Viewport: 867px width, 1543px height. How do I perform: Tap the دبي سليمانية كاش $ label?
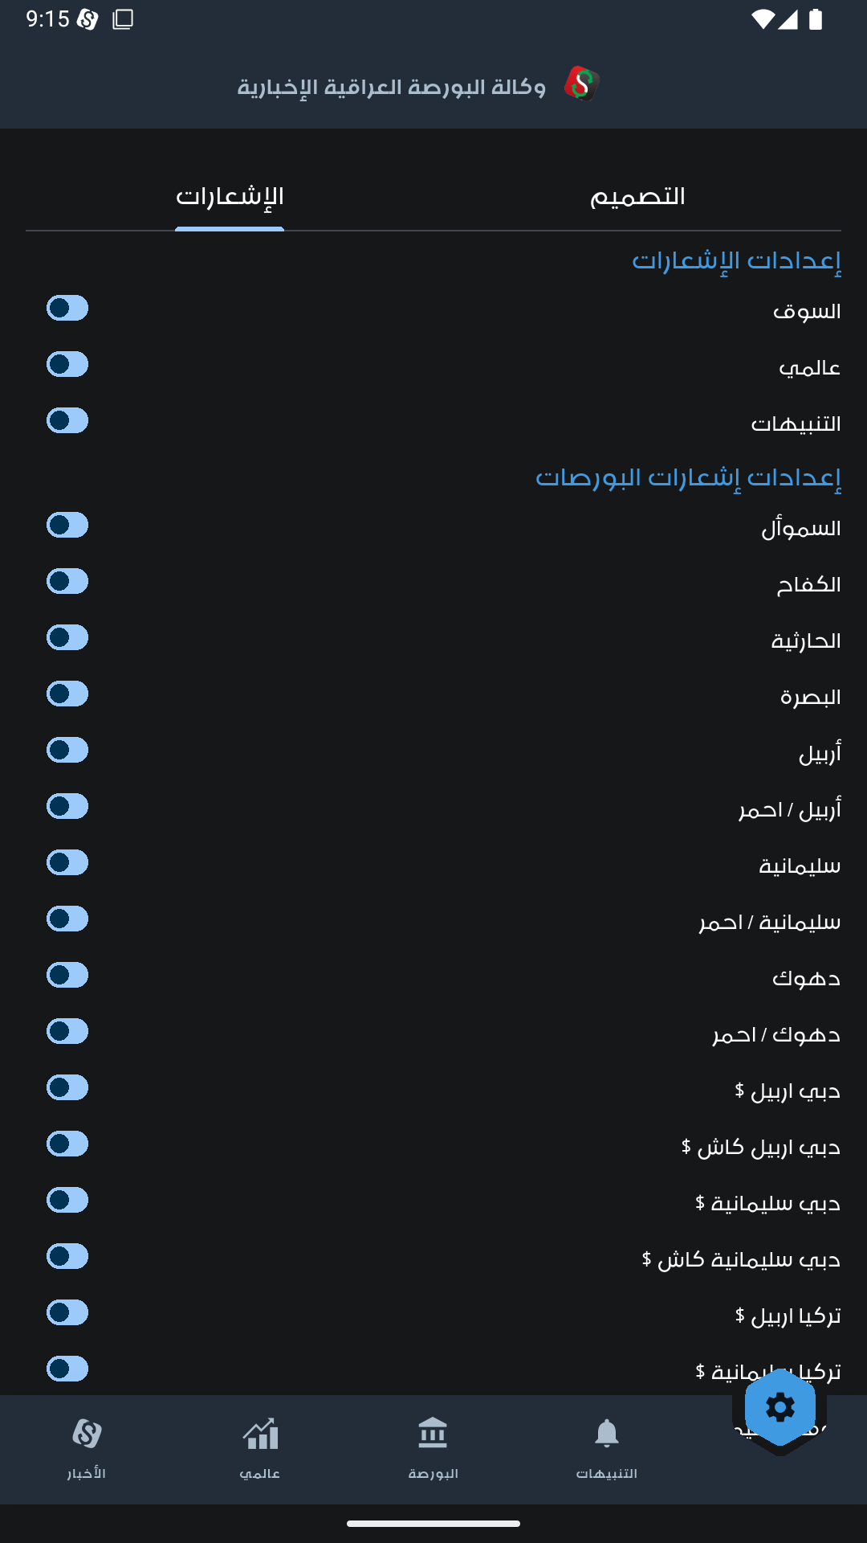pos(741,1259)
